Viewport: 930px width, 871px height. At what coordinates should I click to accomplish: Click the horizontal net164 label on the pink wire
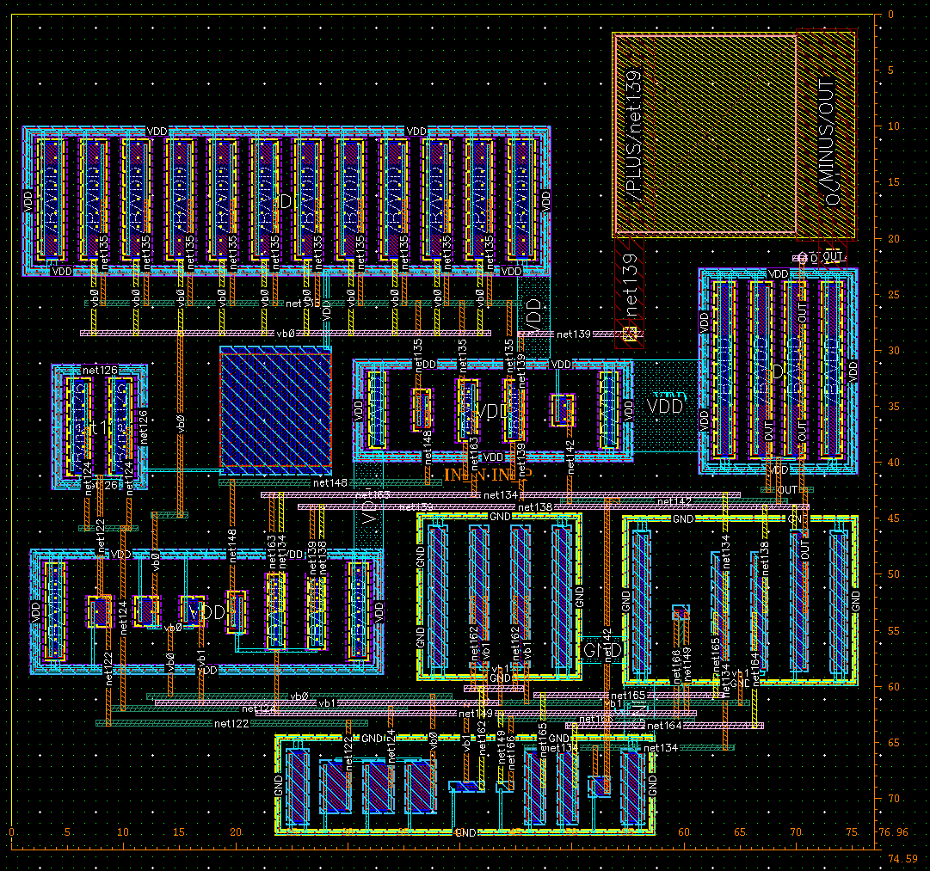pyautogui.click(x=664, y=725)
